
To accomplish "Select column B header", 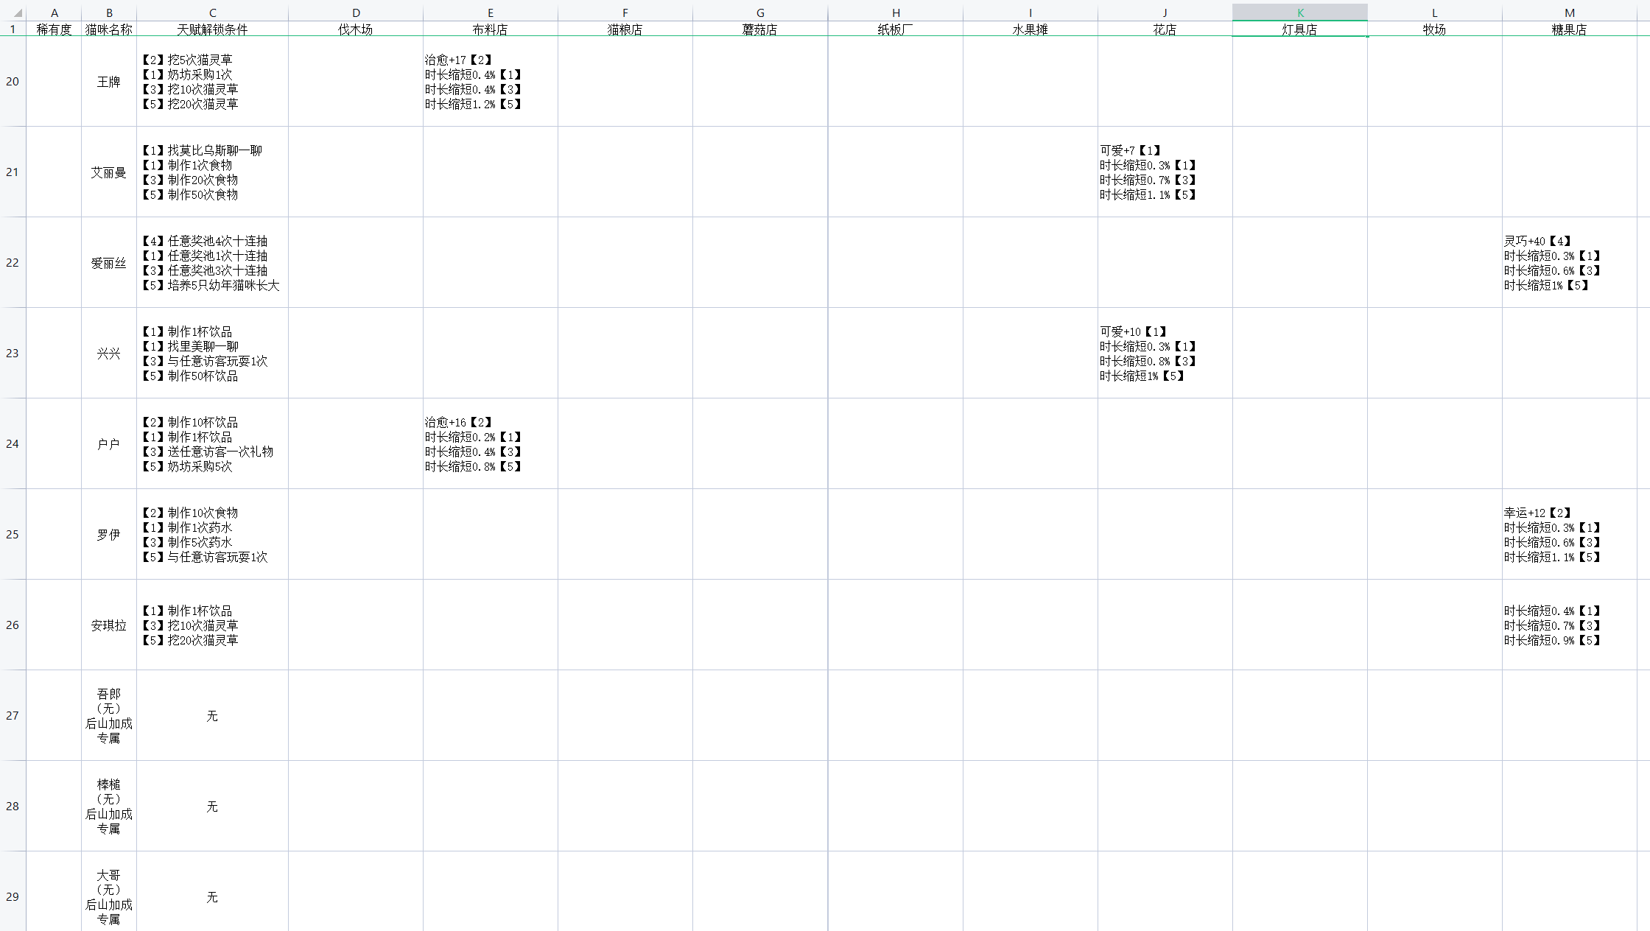I will (x=109, y=13).
